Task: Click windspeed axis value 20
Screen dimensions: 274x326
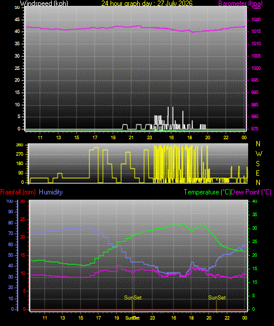Action: point(17,80)
